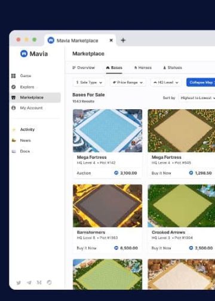Click the Mavia favicon in browser tab

click(x=51, y=41)
